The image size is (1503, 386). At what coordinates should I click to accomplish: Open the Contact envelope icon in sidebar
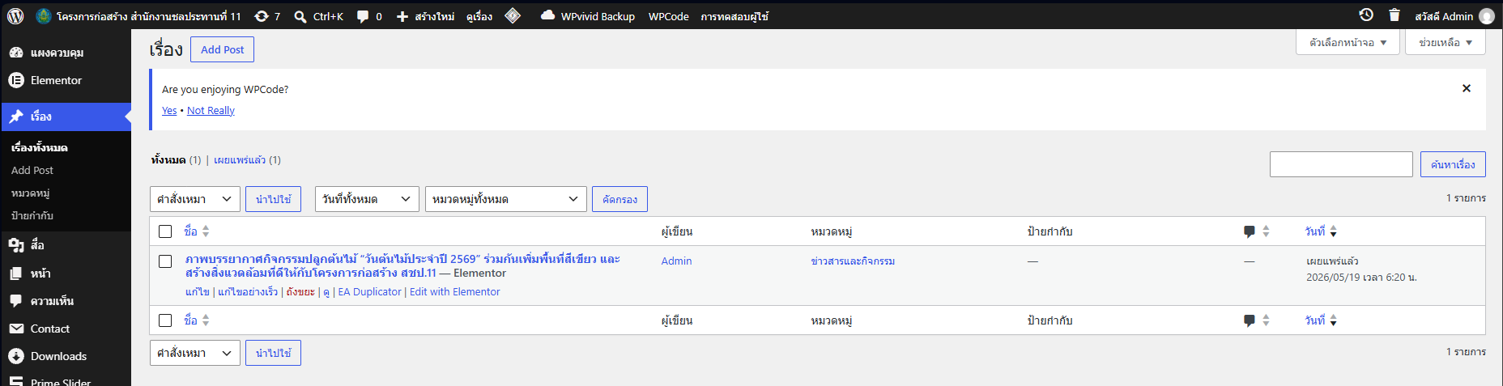pos(16,329)
